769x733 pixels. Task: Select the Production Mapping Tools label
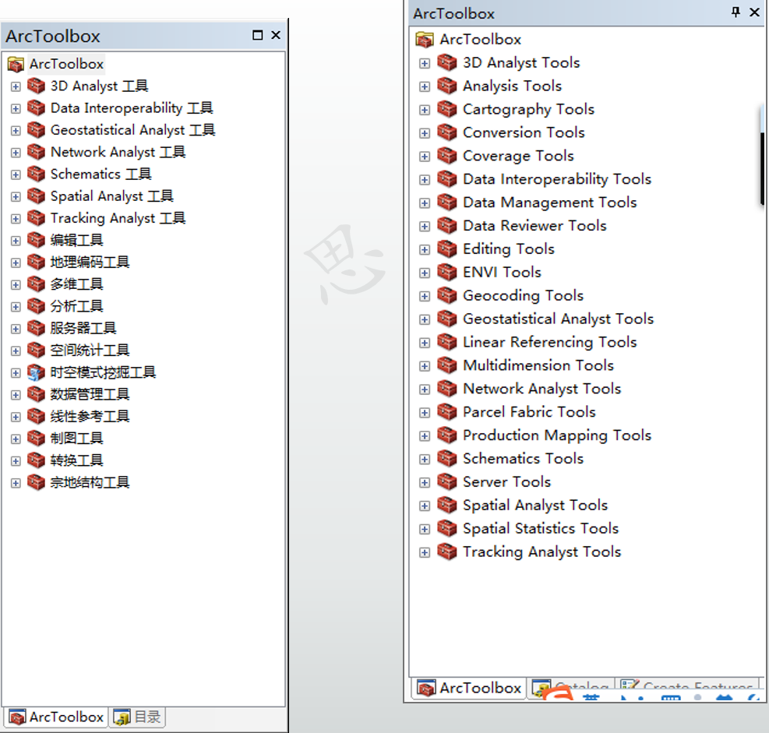click(557, 435)
